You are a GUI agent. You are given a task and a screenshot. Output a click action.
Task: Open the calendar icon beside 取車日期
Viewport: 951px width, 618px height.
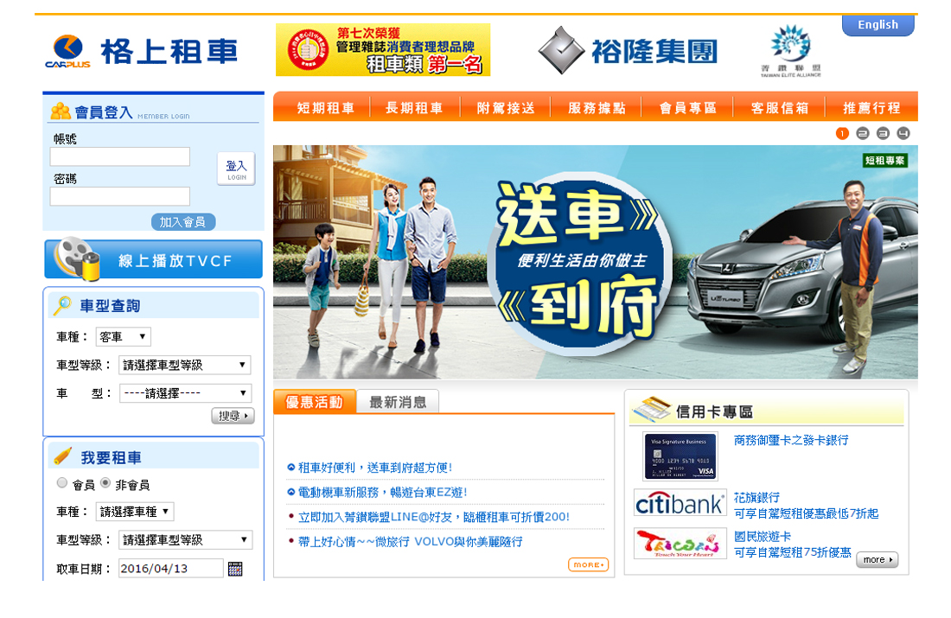click(235, 569)
